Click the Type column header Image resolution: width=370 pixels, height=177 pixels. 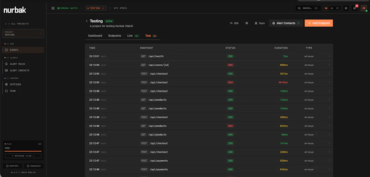(x=309, y=48)
